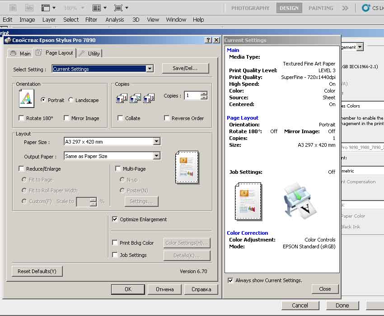Enable the Job Settings checkbox
Image resolution: width=384 pixels, height=316 pixels.
(115, 255)
